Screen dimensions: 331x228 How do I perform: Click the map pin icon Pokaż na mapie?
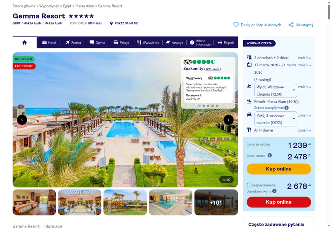[111, 23]
